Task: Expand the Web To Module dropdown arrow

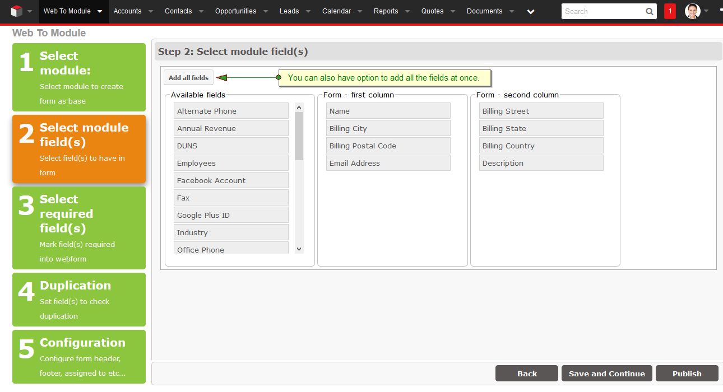Action: [100, 12]
